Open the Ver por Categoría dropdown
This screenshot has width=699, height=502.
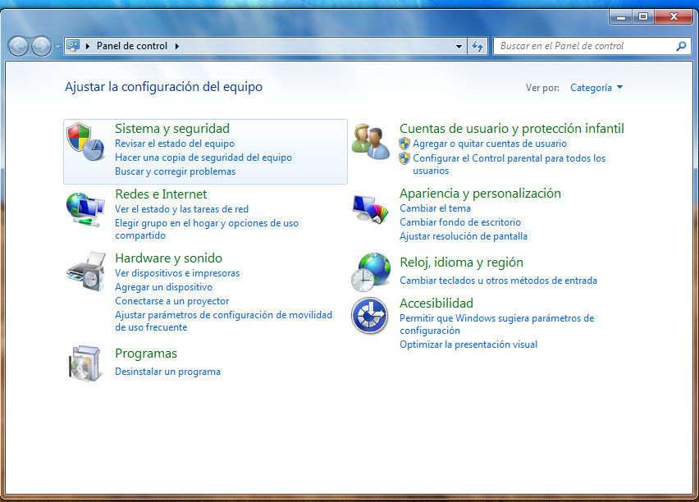[596, 88]
